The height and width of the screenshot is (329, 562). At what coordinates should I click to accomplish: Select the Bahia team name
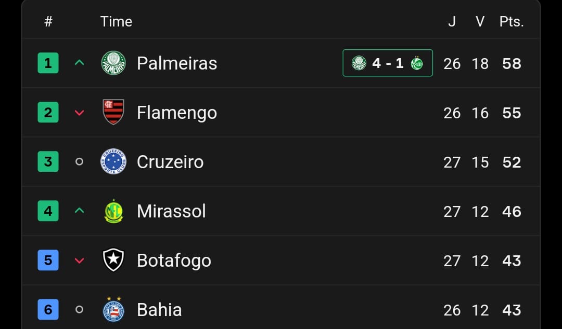click(x=159, y=310)
